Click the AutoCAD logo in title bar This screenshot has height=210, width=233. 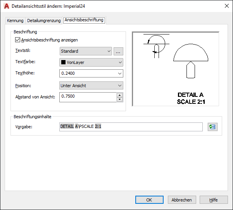[x=7, y=6]
